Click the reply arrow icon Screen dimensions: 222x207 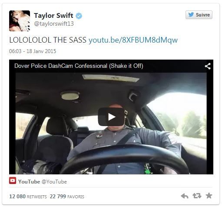[x=185, y=196]
